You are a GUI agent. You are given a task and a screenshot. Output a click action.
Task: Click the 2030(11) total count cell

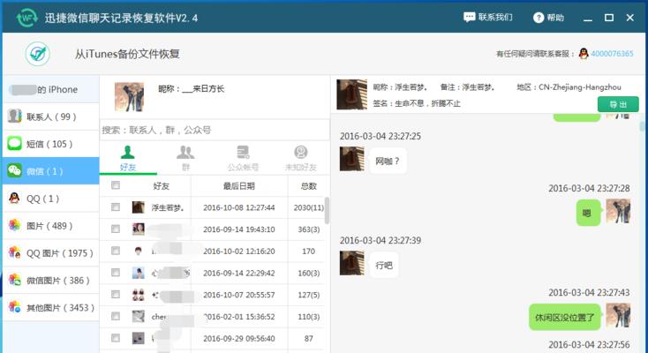click(x=308, y=207)
